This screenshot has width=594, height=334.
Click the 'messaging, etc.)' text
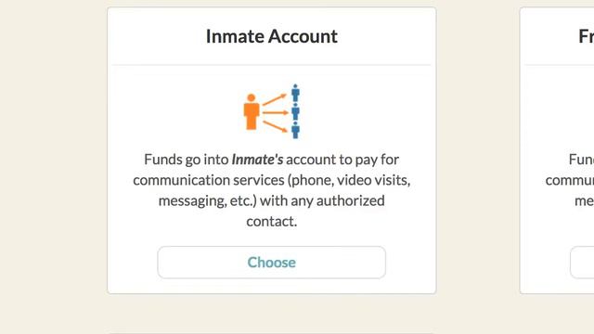click(208, 200)
